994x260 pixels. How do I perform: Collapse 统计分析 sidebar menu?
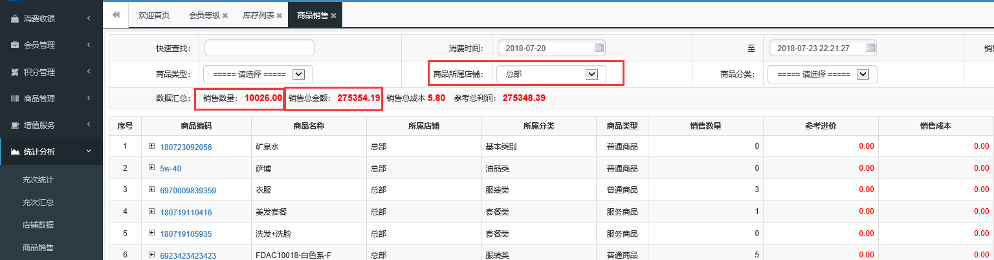point(51,152)
